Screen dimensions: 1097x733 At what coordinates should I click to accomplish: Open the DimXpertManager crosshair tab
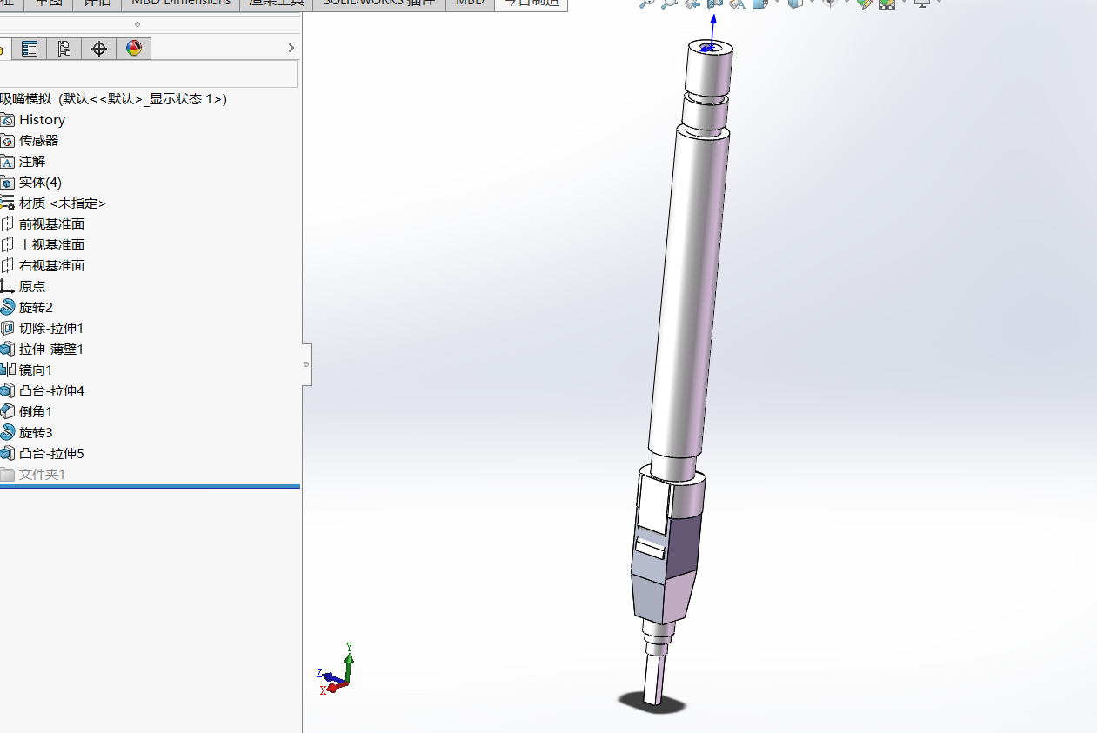98,49
